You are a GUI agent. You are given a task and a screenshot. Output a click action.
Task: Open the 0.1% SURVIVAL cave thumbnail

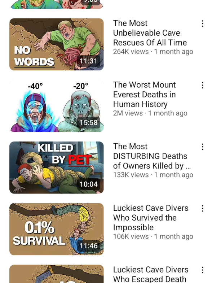[56, 229]
